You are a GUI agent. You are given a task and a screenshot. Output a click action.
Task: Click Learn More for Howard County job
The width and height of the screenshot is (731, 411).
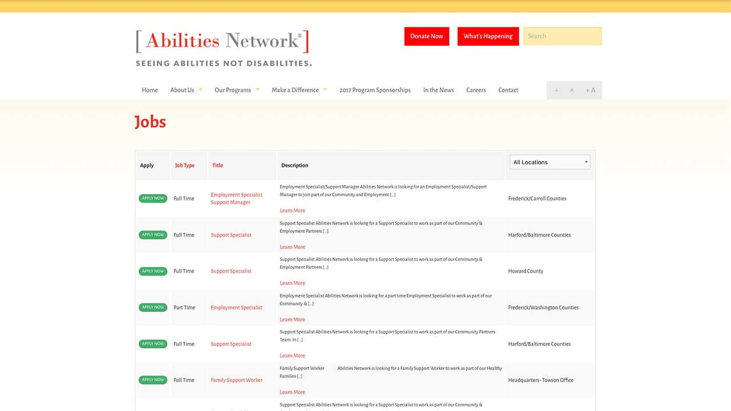point(292,283)
